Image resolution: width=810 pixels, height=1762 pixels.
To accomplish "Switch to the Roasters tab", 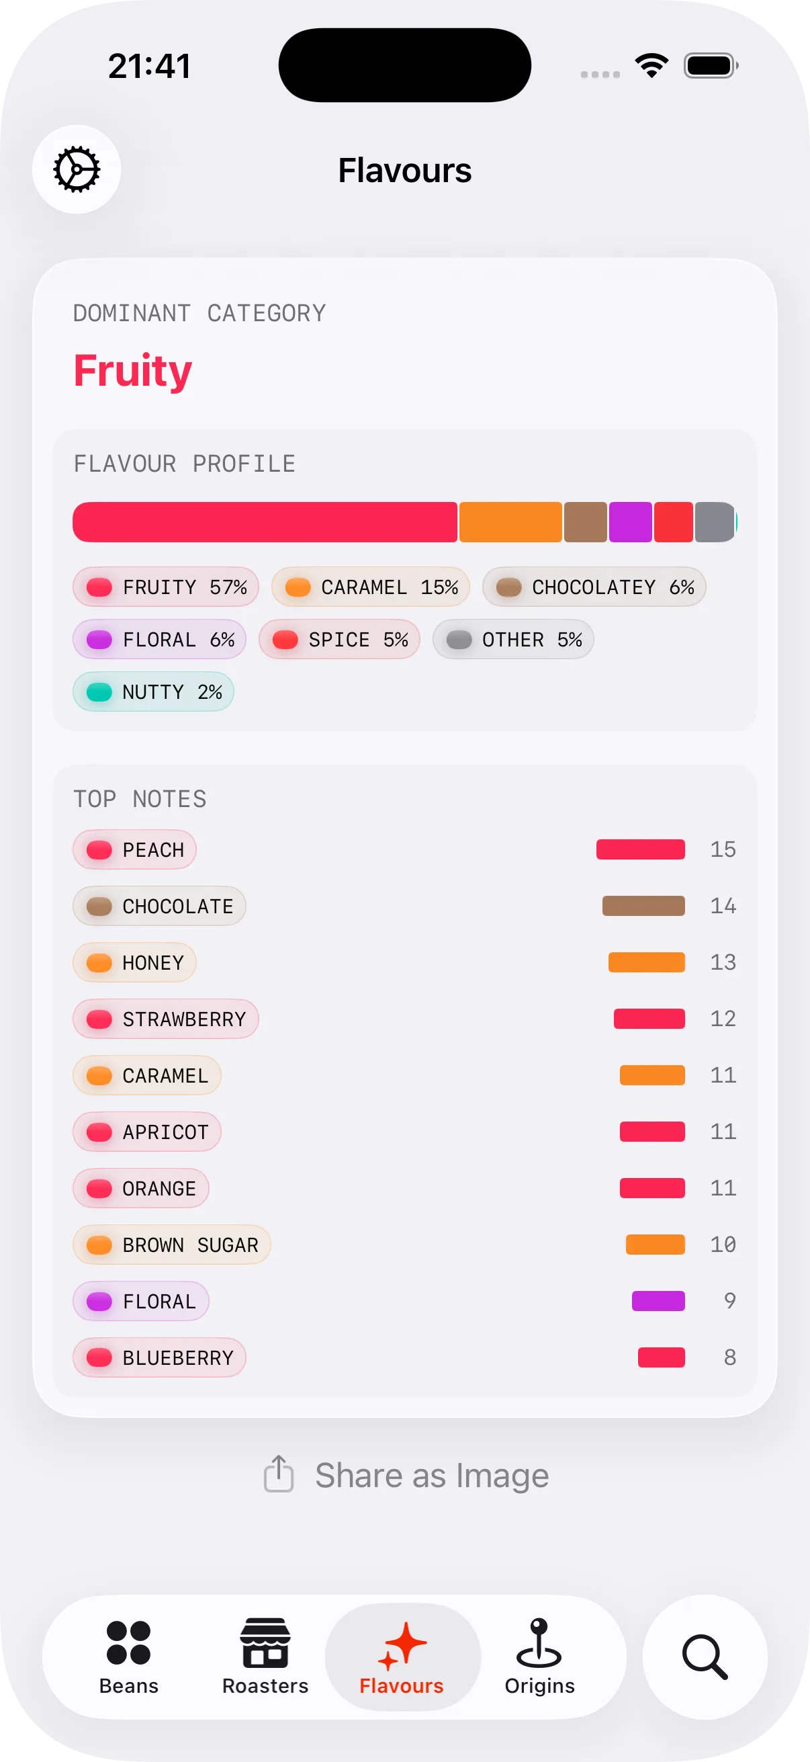I will pos(265,1656).
